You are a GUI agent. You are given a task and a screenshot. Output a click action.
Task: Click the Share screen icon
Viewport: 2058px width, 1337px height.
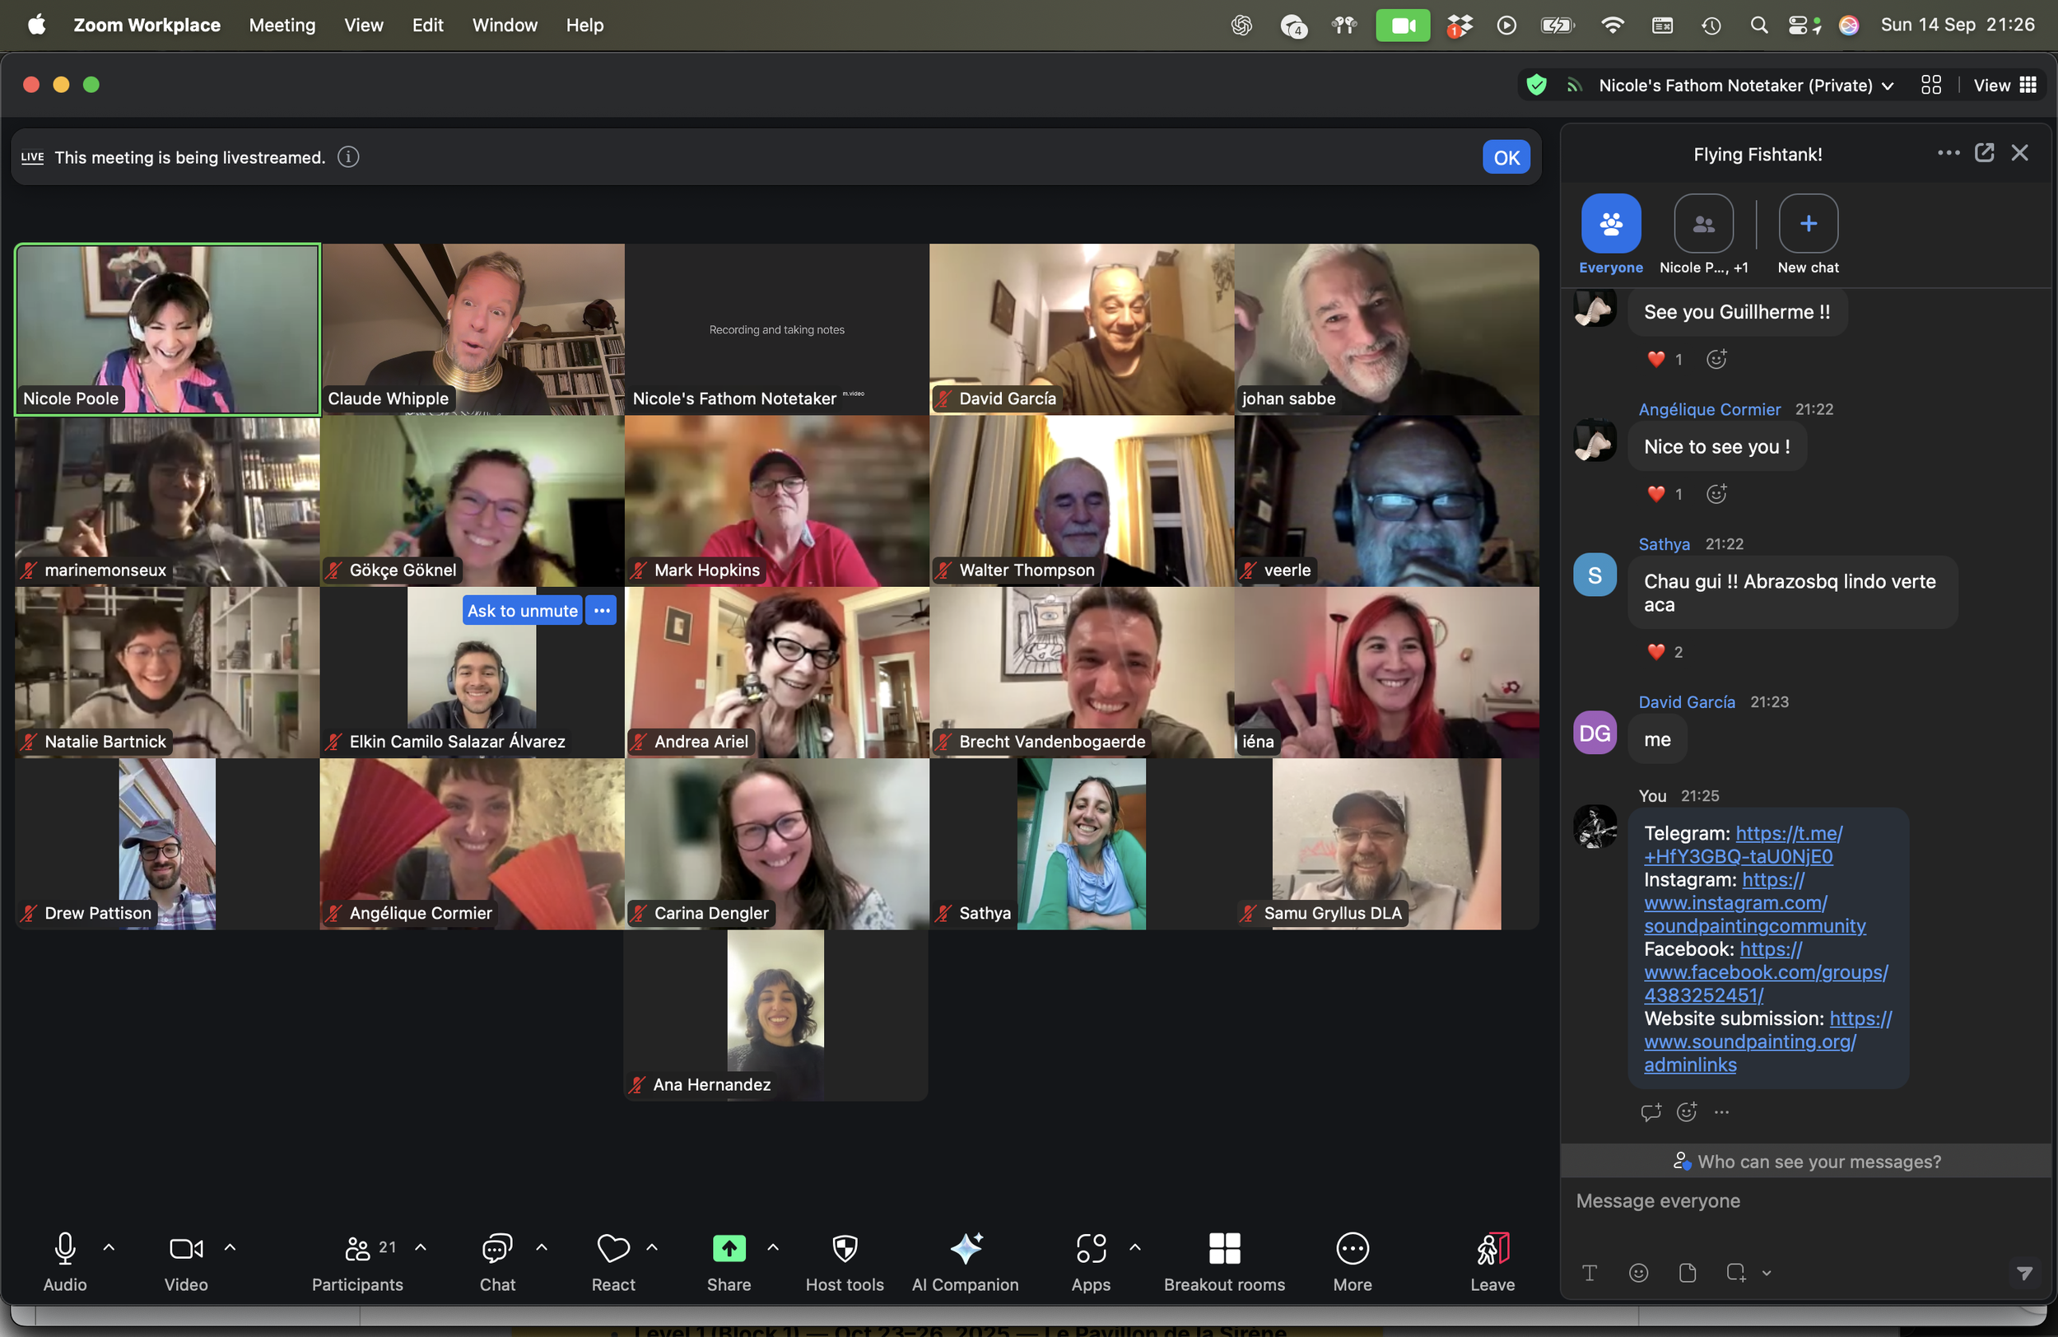pyautogui.click(x=728, y=1248)
